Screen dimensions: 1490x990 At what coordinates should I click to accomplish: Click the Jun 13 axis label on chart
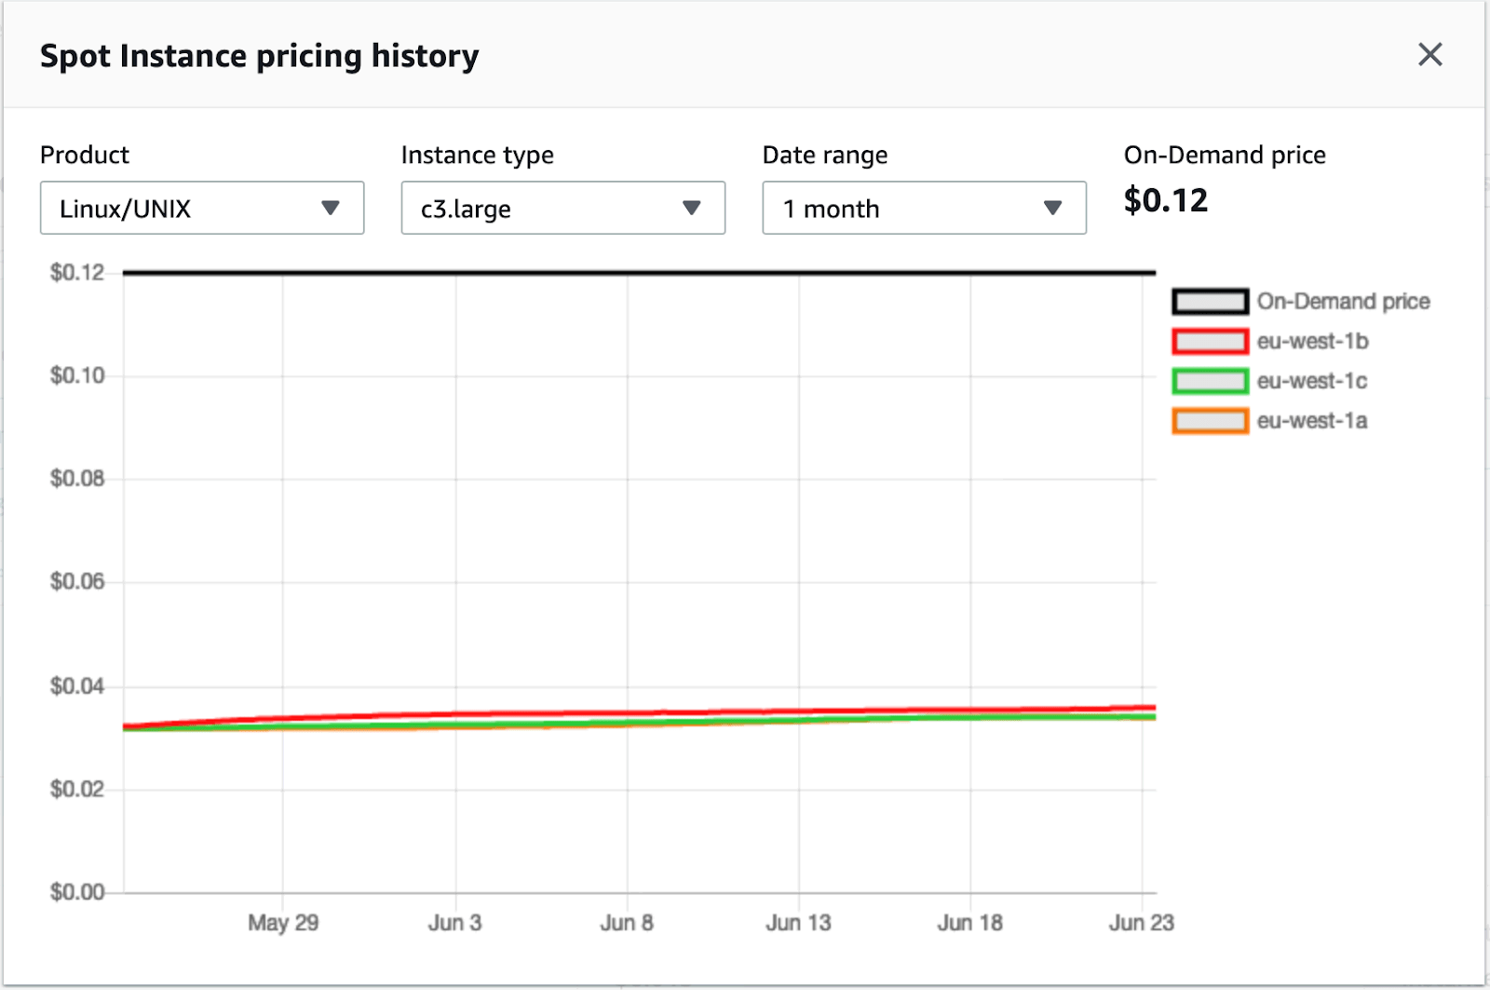coord(798,923)
